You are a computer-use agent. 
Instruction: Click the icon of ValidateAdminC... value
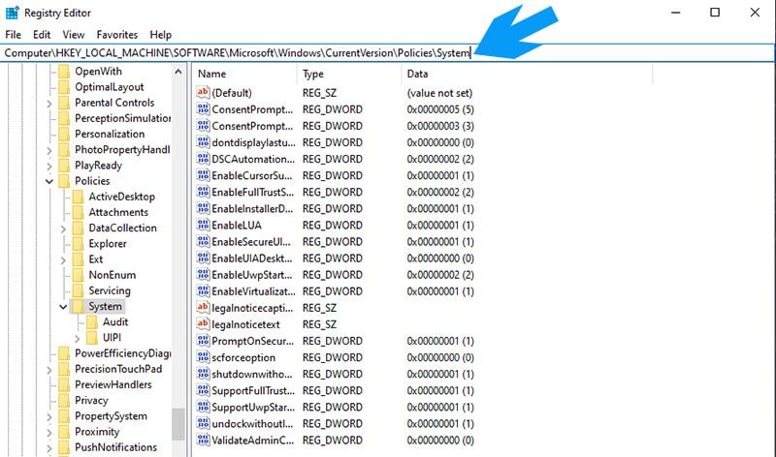click(x=203, y=441)
